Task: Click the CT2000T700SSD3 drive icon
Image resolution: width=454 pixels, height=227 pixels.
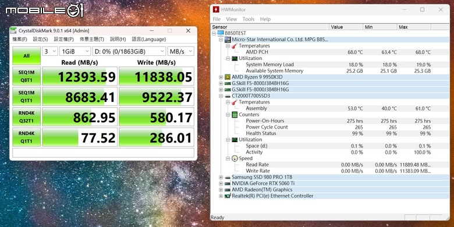Action: click(x=228, y=96)
